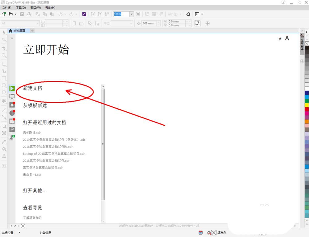This screenshot has height=237, width=309.
Task: Open the Snap To (贴齐) dropdown
Action: click(x=175, y=14)
